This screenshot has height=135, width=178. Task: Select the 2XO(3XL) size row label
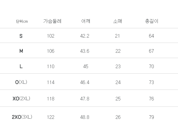pyautogui.click(x=22, y=117)
